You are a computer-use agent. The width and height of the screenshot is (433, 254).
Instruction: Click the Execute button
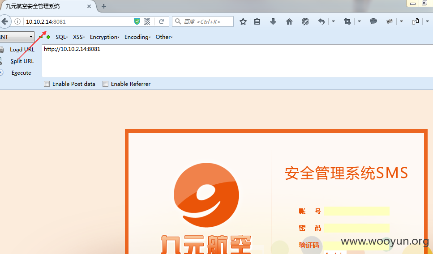click(x=21, y=73)
